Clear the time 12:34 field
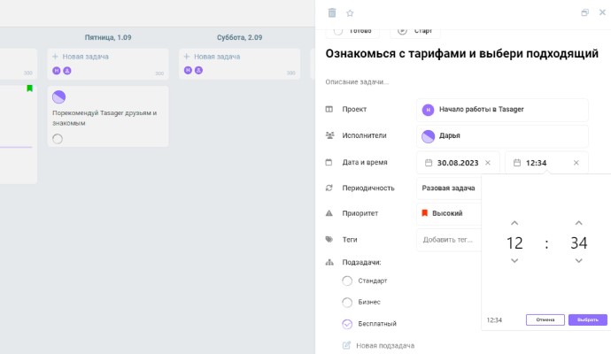The height and width of the screenshot is (354, 611). [x=576, y=163]
